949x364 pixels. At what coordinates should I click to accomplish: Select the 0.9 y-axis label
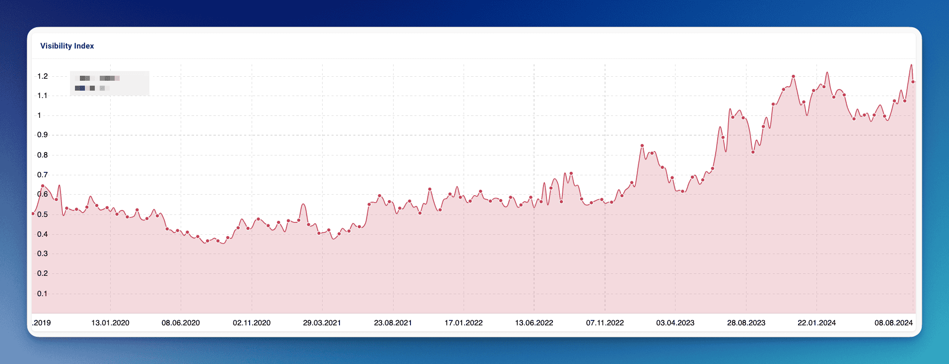click(43, 135)
